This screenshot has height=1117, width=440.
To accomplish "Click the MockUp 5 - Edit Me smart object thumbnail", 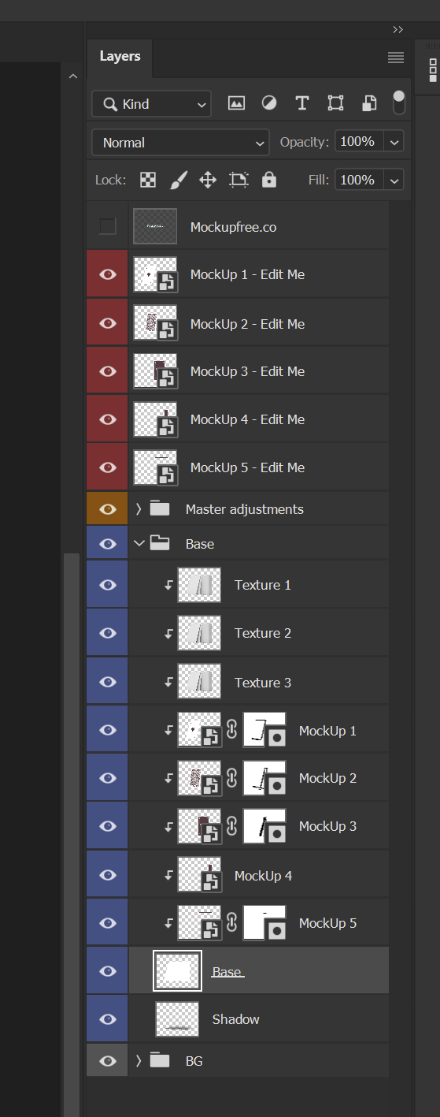I will 155,467.
